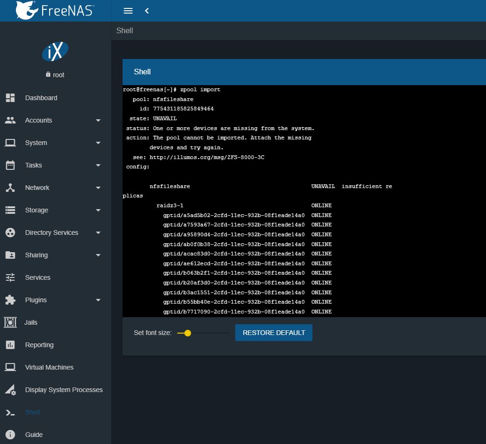Click the RESTORE DEFAULT button
The image size is (486, 444).
click(x=274, y=333)
